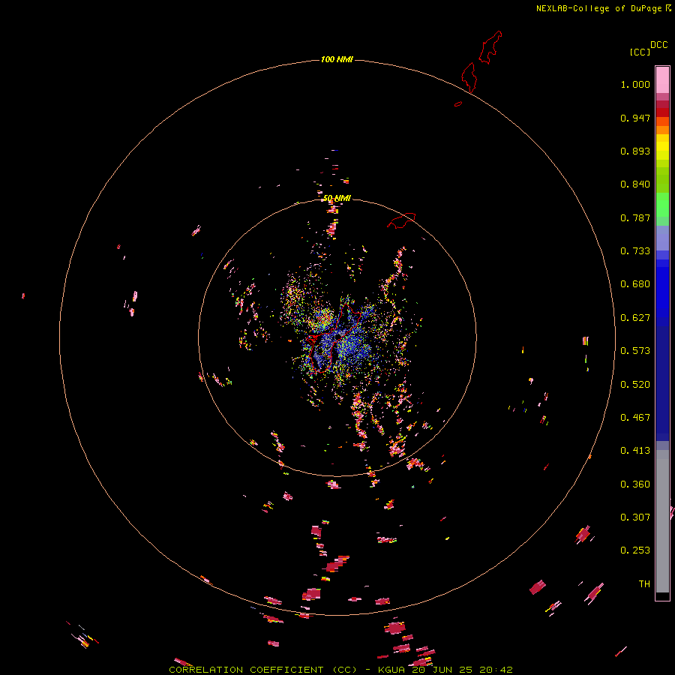Select the 0.893 scale value

click(635, 151)
